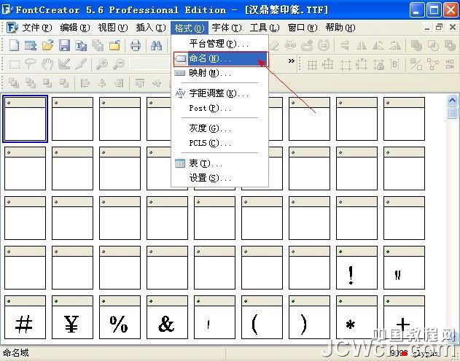Open the 工具(L) menu
This screenshot has height=361, width=460.
(x=265, y=28)
